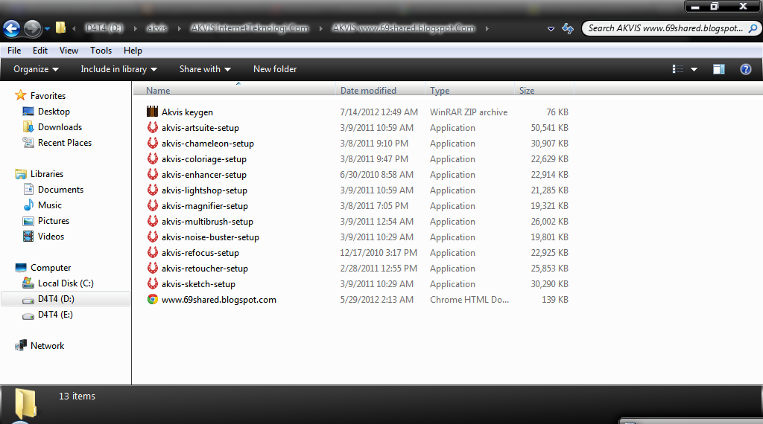This screenshot has width=763, height=424.
Task: Click the folder thumbnail in details pane
Action: [x=25, y=404]
